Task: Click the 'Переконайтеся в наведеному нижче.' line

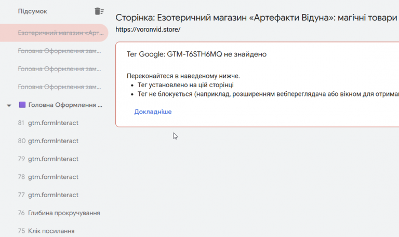Action: point(183,76)
